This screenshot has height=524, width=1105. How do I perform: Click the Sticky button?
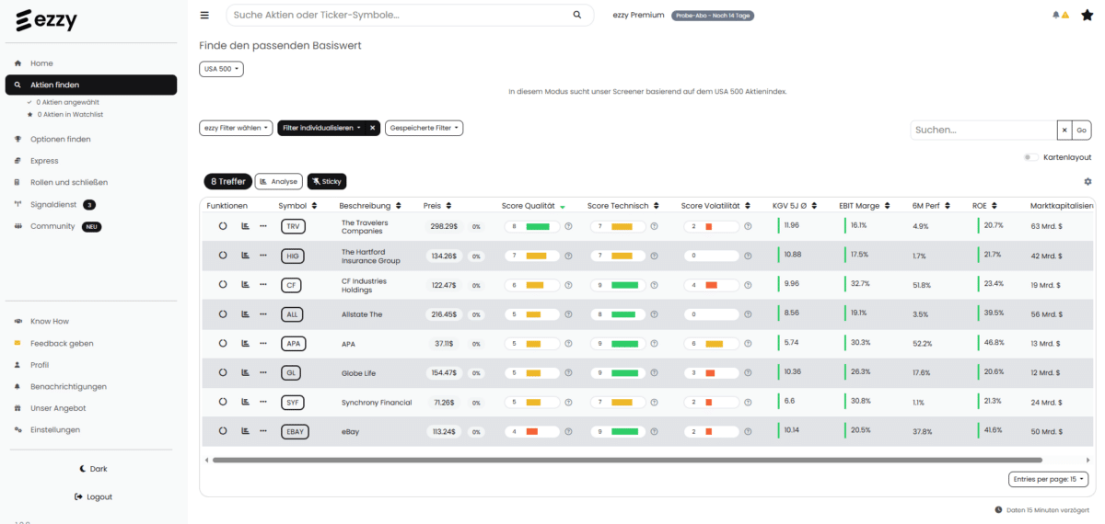tap(327, 182)
